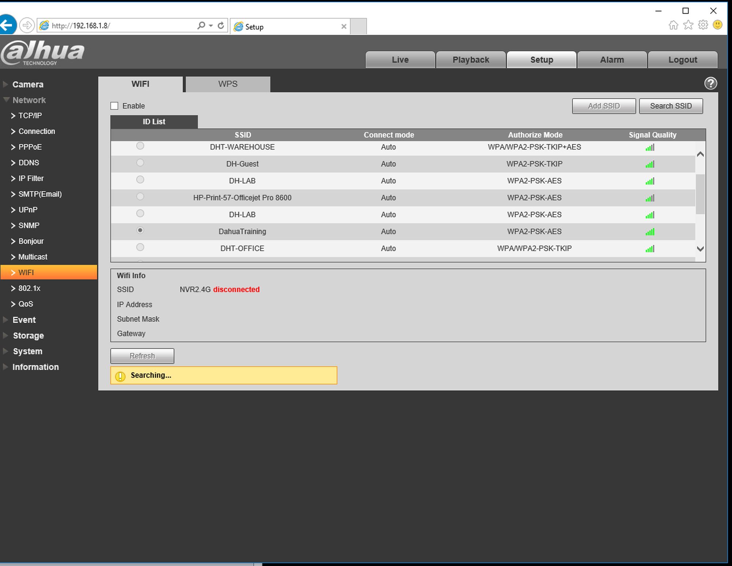Screen dimensions: 732x566
Task: Click the SSID list scroll down arrow
Action: tap(700, 249)
